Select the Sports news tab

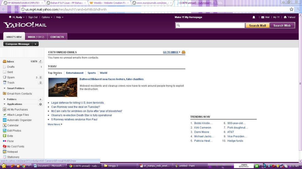point(92,73)
